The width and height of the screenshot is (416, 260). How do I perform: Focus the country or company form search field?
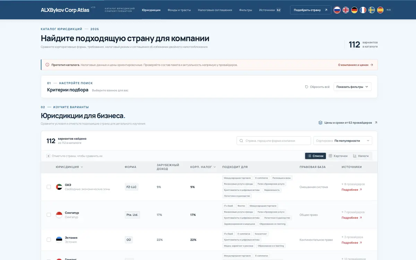coord(274,141)
